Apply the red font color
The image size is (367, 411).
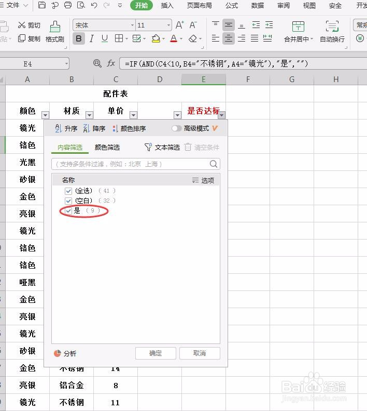174,38
